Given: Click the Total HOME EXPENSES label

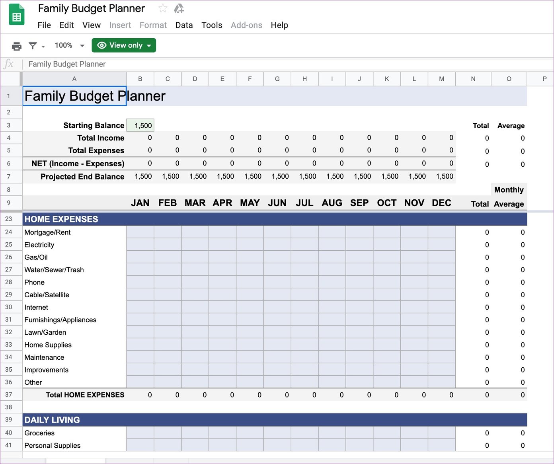Looking at the screenshot, I should point(85,395).
